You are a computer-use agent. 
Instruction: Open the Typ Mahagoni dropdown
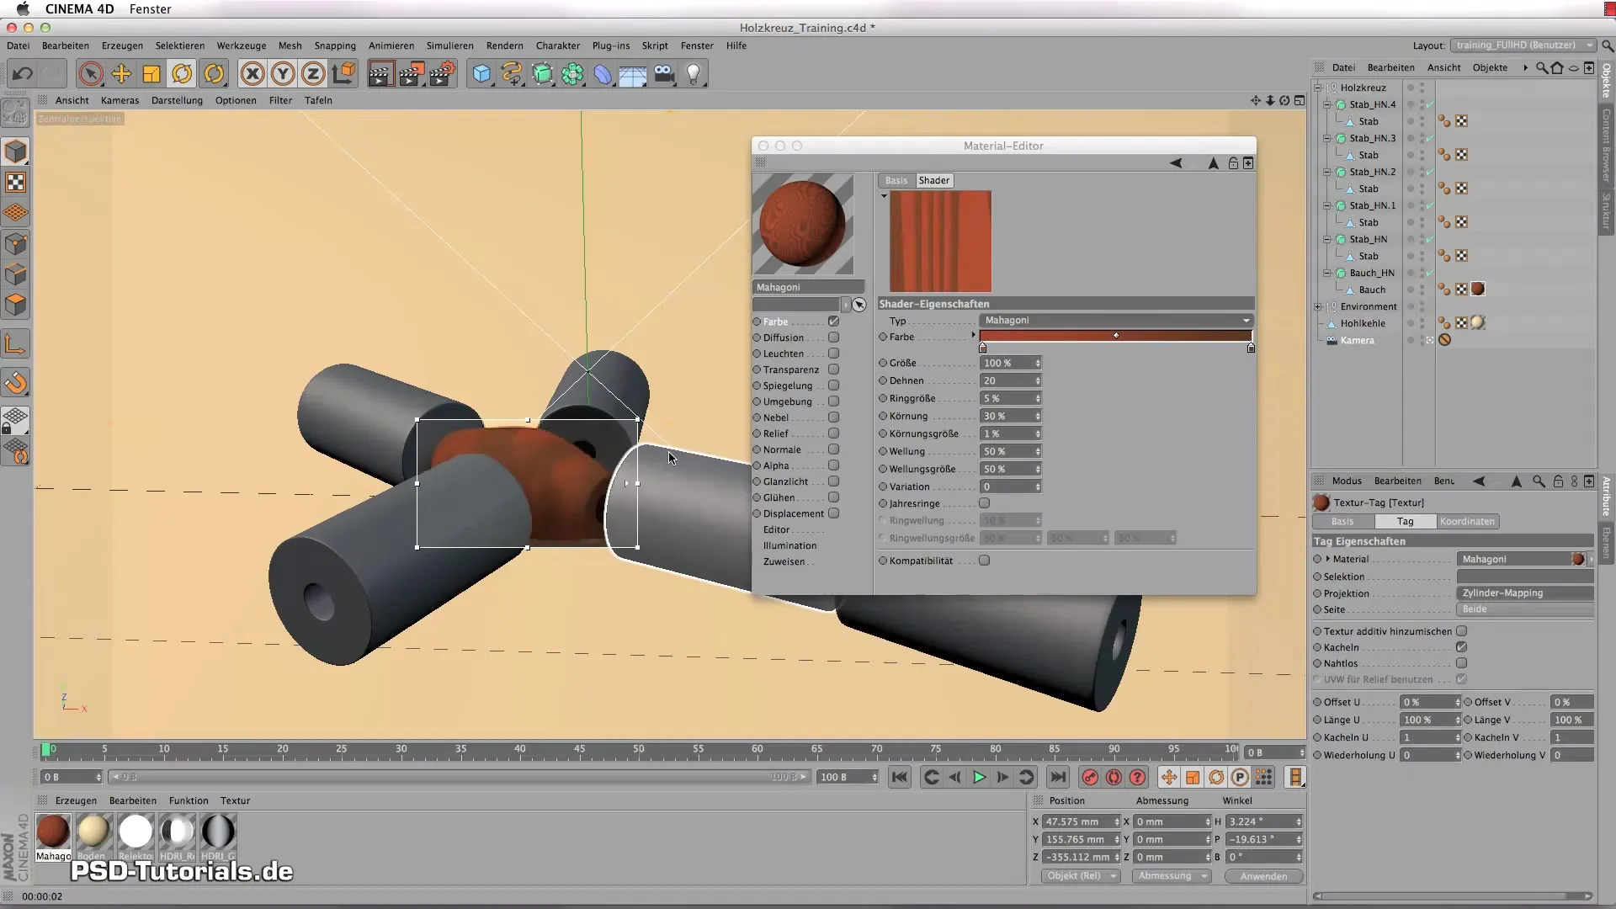1116,320
